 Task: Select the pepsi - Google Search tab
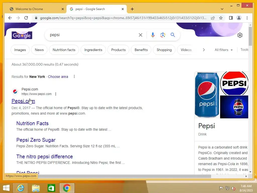(96, 9)
